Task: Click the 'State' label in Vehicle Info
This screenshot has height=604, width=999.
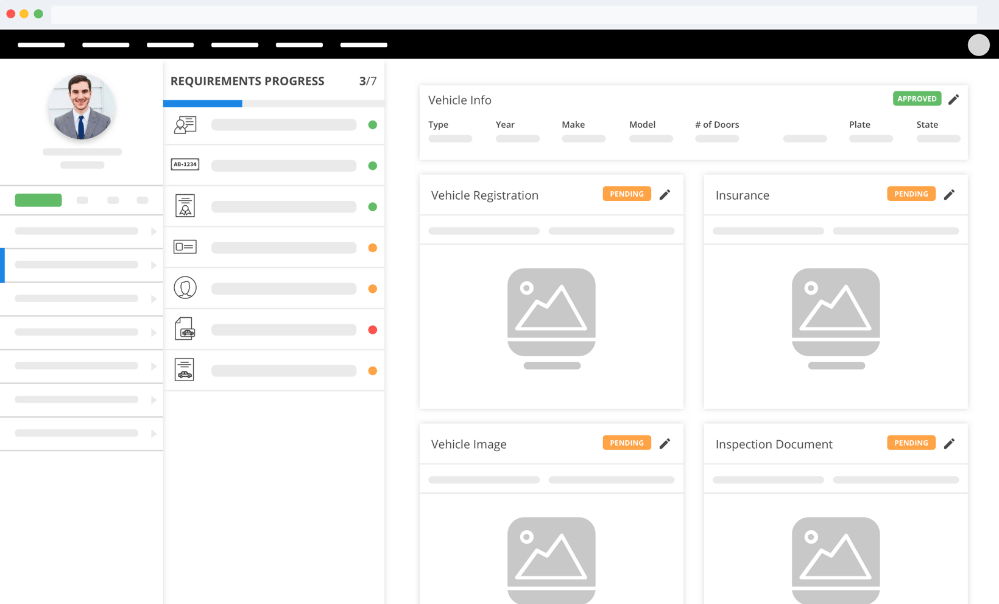Action: [x=927, y=124]
